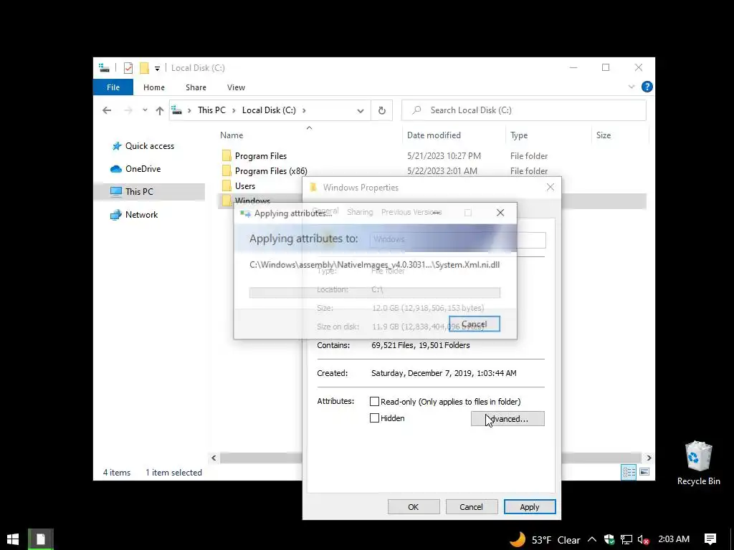Click This PC in address breadcrumb
The image size is (734, 550).
[x=211, y=110]
